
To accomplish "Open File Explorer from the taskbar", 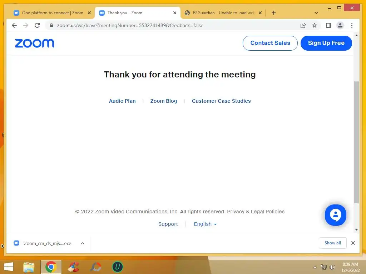I will (x=29, y=267).
